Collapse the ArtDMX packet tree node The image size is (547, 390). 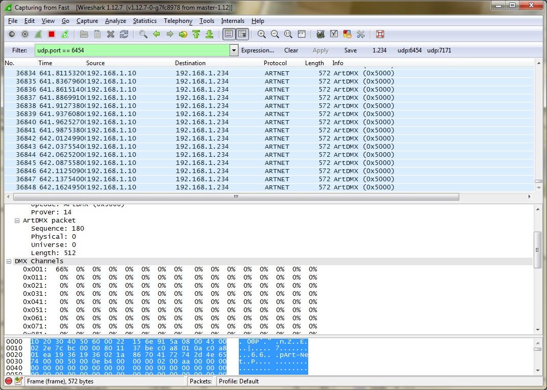tap(17, 221)
